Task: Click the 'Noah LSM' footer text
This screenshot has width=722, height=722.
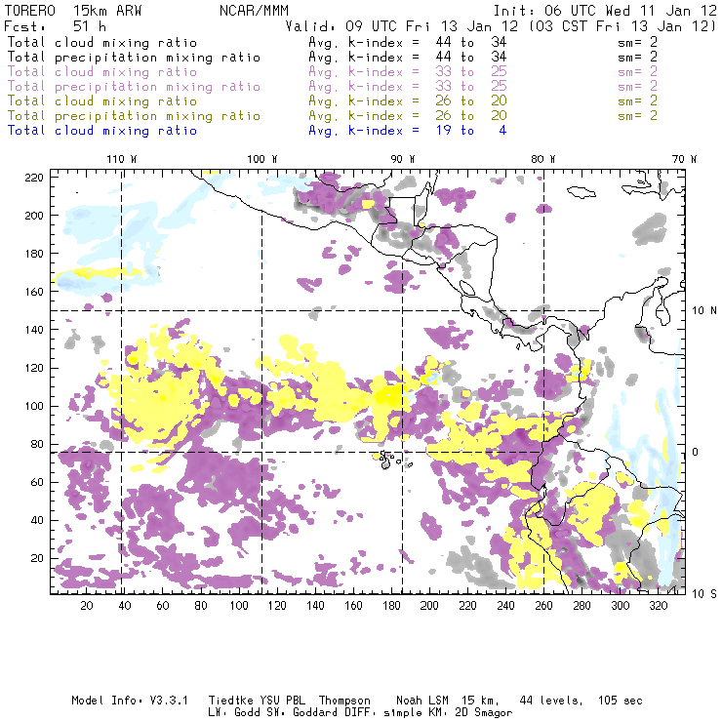Action: (x=422, y=701)
